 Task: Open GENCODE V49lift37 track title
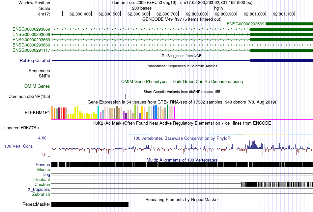coord(182,19)
